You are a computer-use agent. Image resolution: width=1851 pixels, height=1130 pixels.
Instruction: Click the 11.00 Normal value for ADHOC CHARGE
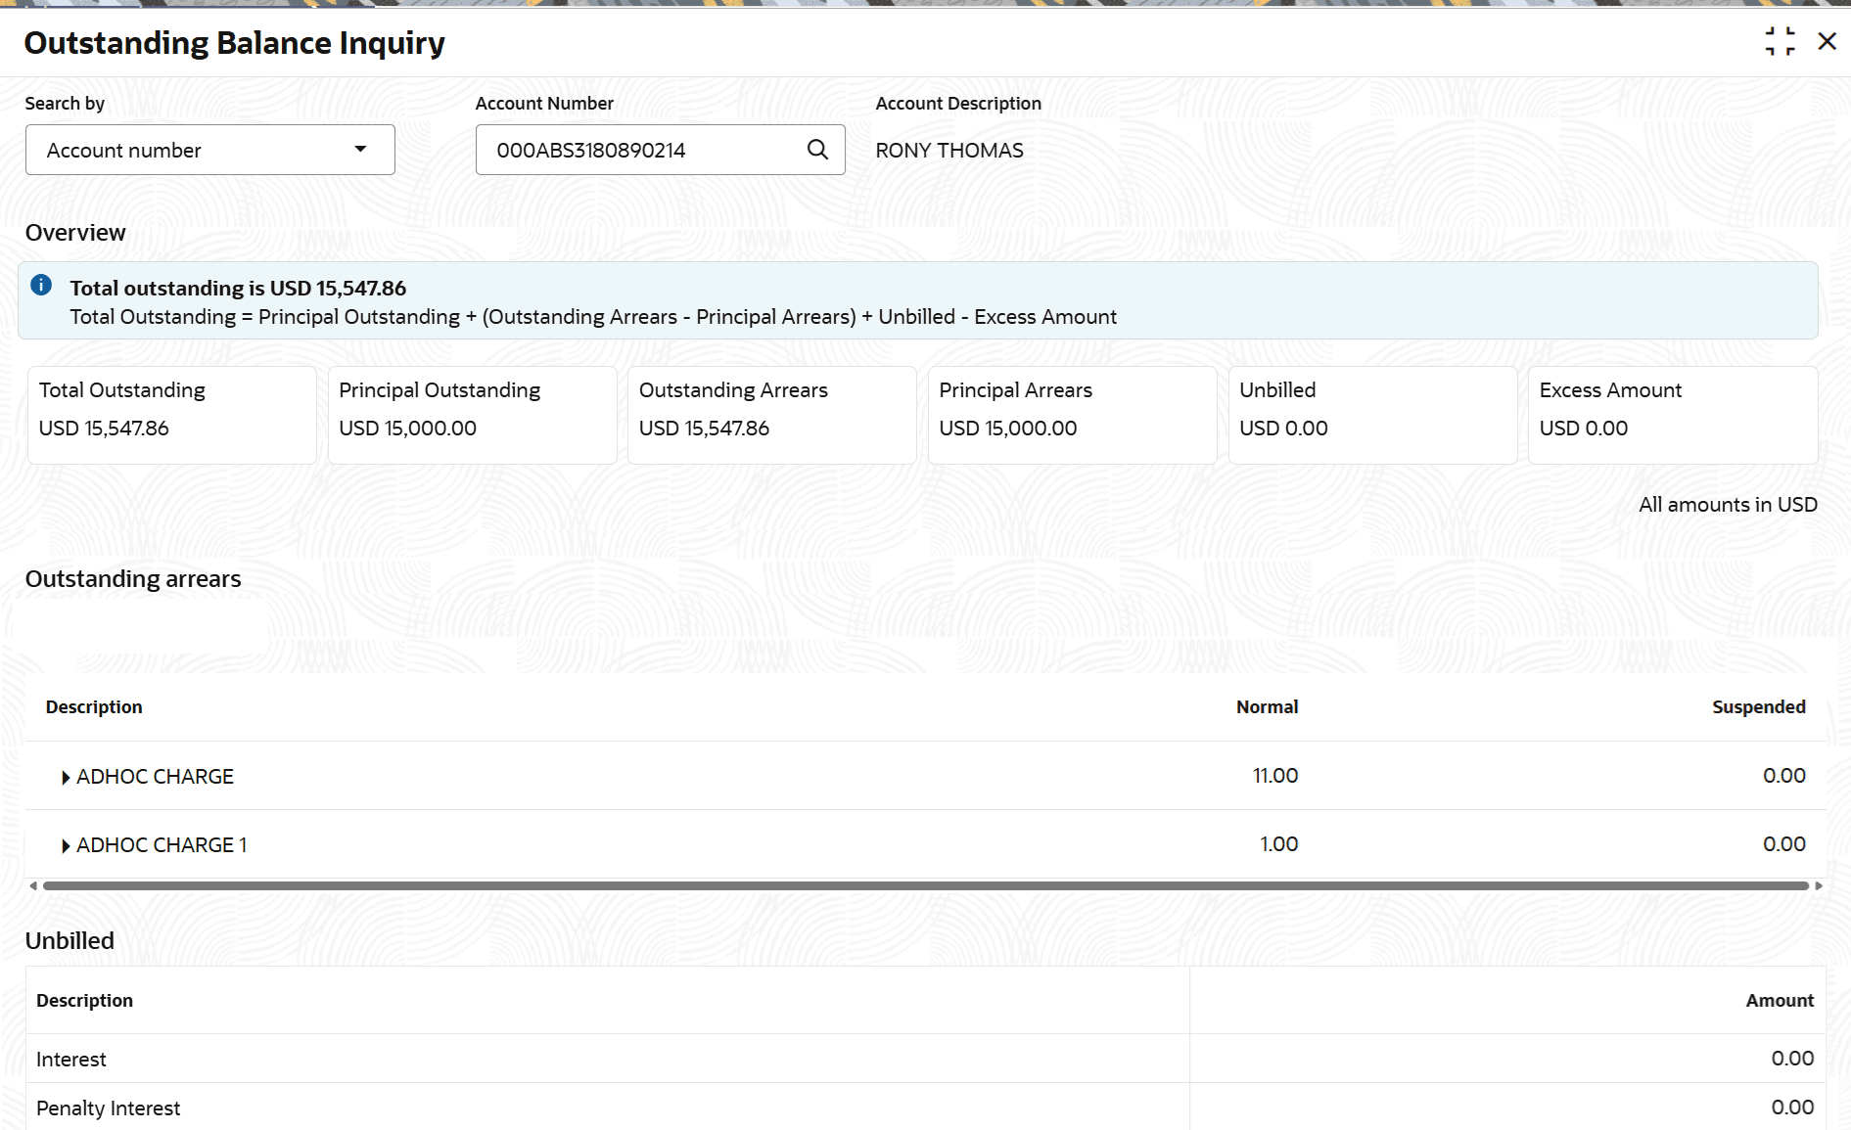[1275, 776]
